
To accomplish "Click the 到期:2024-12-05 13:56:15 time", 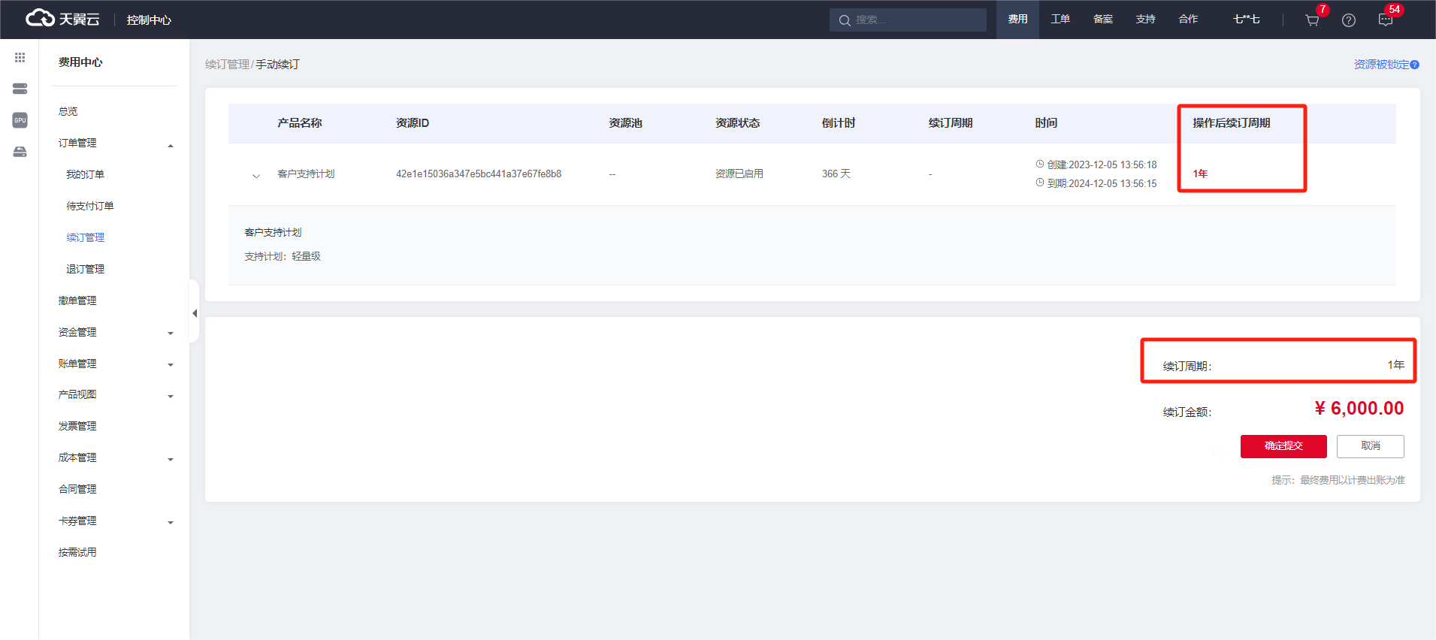I will (x=1102, y=183).
